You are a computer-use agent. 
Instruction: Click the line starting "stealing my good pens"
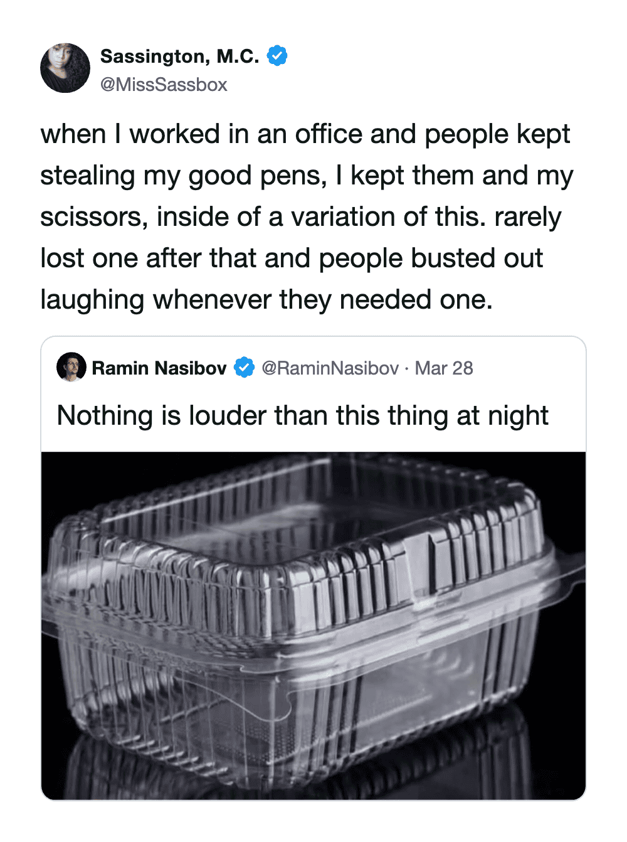coord(306,176)
